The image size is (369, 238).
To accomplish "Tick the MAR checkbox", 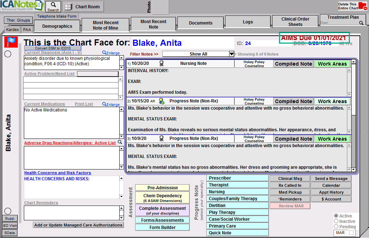I will 351,233.
